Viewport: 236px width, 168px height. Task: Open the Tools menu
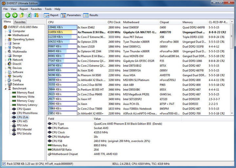tap(48, 9)
